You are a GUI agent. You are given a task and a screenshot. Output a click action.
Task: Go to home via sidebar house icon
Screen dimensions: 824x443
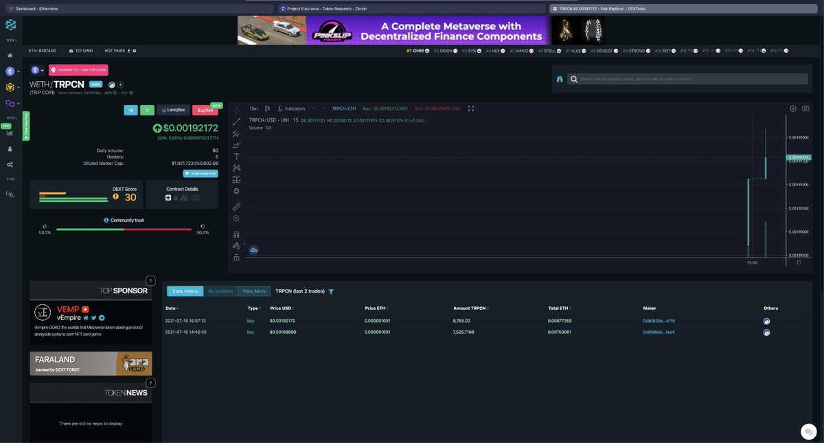tap(10, 55)
